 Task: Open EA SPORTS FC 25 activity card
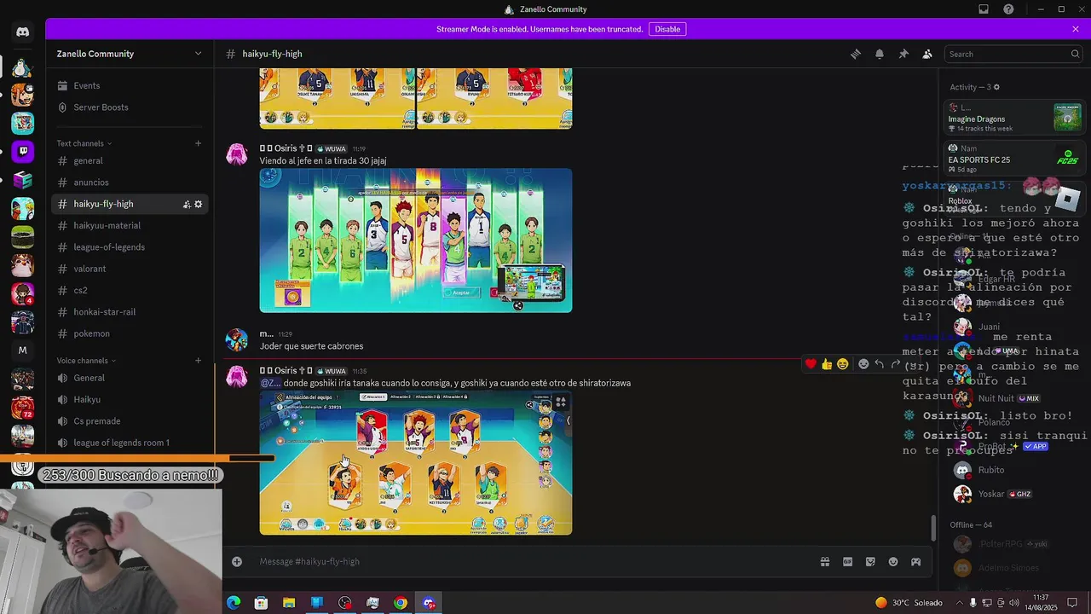pyautogui.click(x=1014, y=158)
